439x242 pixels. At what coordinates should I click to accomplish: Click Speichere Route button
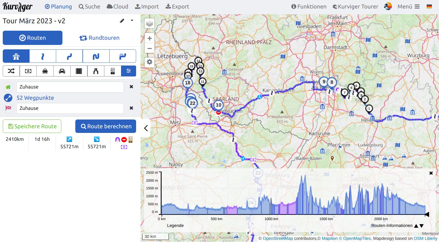point(32,126)
